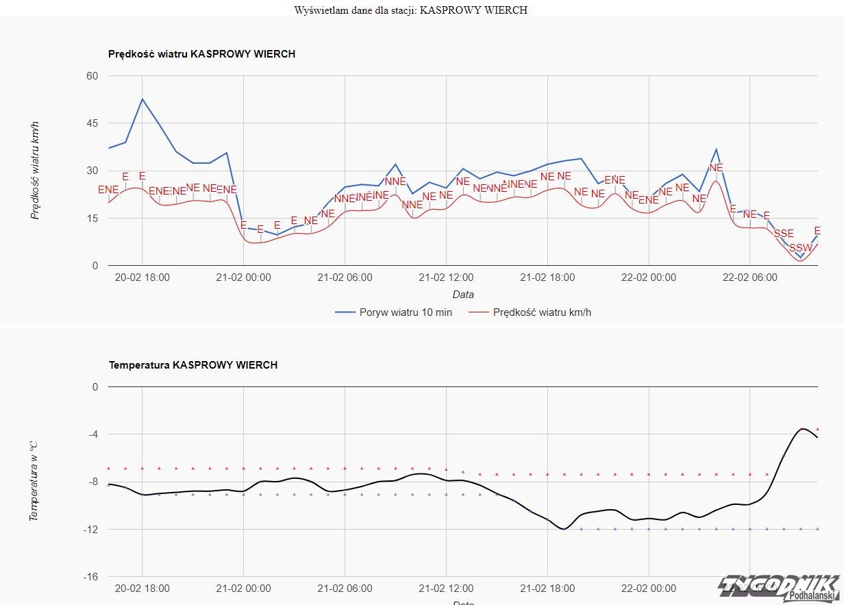The image size is (844, 605).
Task: Click the Temperatura KASPROWY WIERCH chart title
Action: (x=193, y=365)
